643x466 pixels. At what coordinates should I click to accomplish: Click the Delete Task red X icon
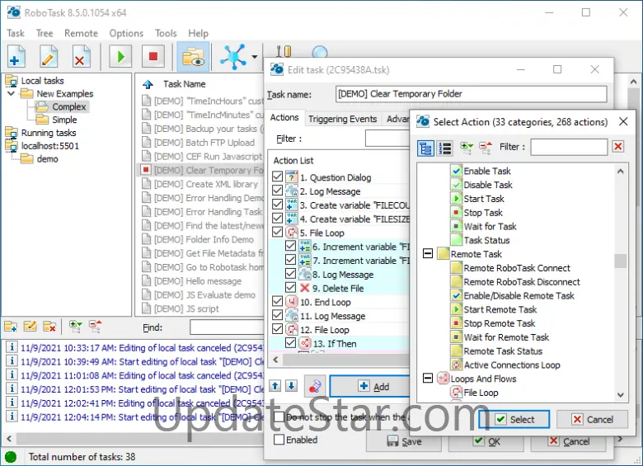point(81,57)
